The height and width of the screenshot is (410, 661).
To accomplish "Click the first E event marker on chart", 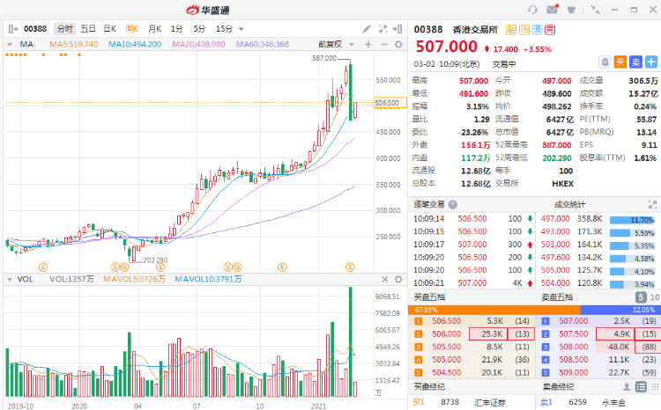I will [43, 267].
